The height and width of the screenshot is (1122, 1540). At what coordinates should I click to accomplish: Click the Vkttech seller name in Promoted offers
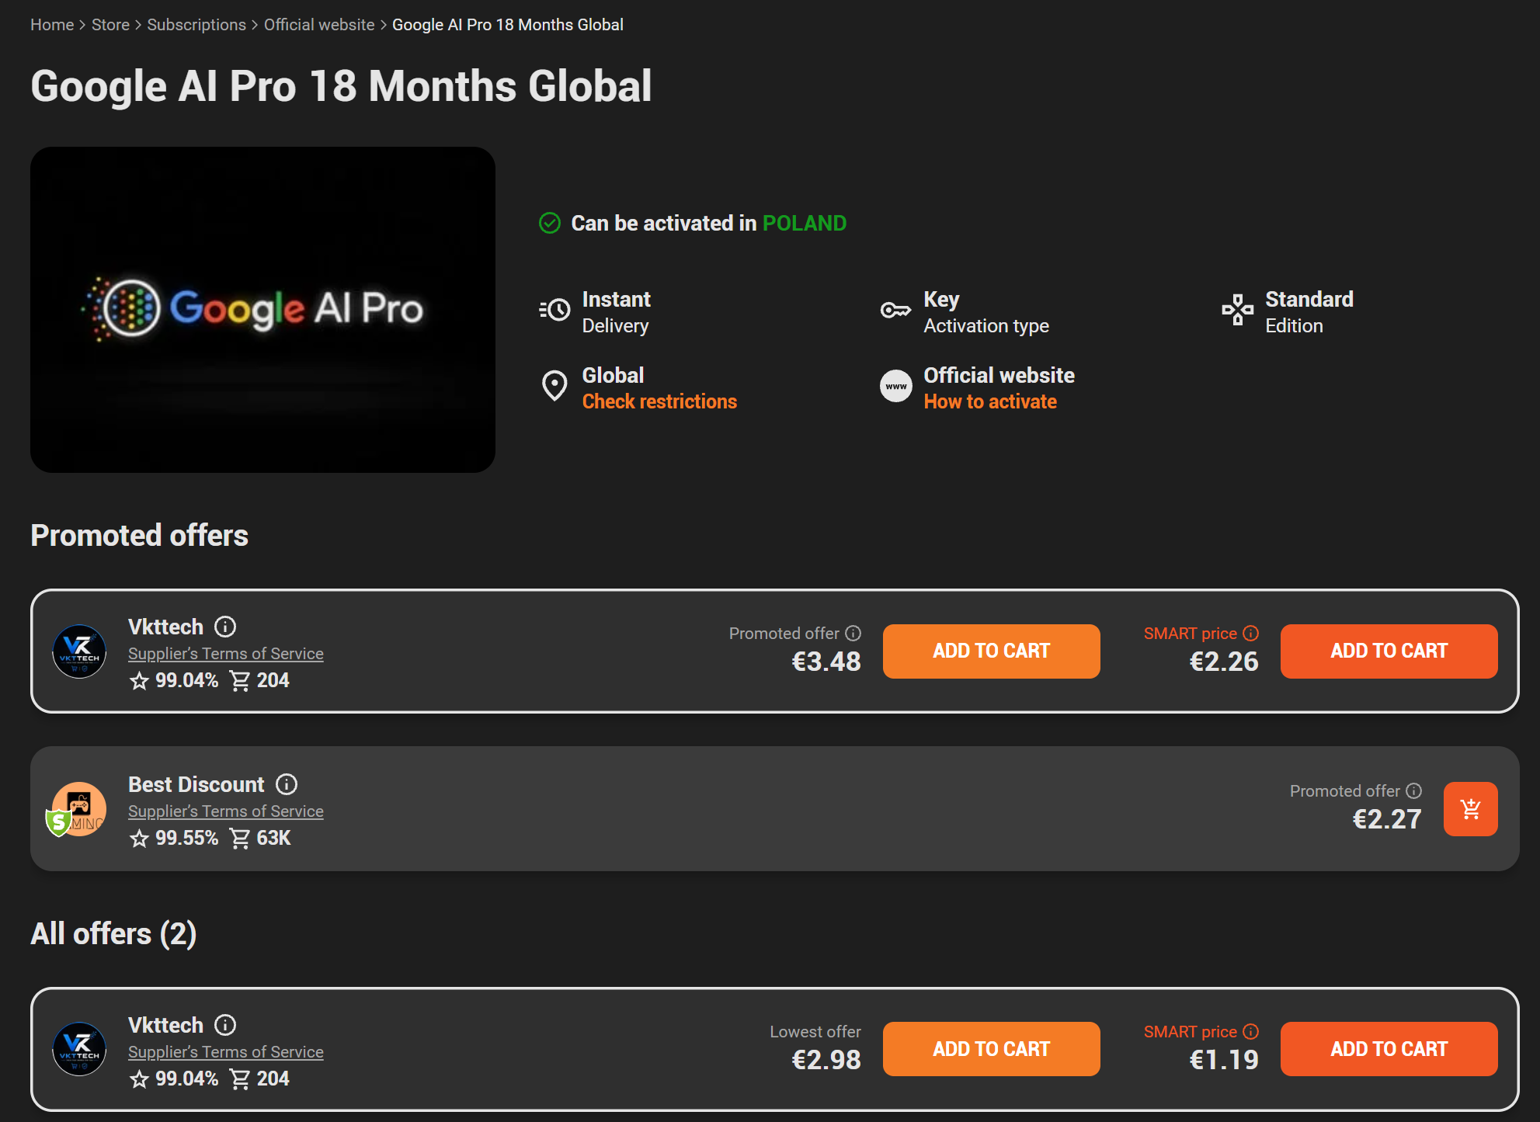click(165, 627)
